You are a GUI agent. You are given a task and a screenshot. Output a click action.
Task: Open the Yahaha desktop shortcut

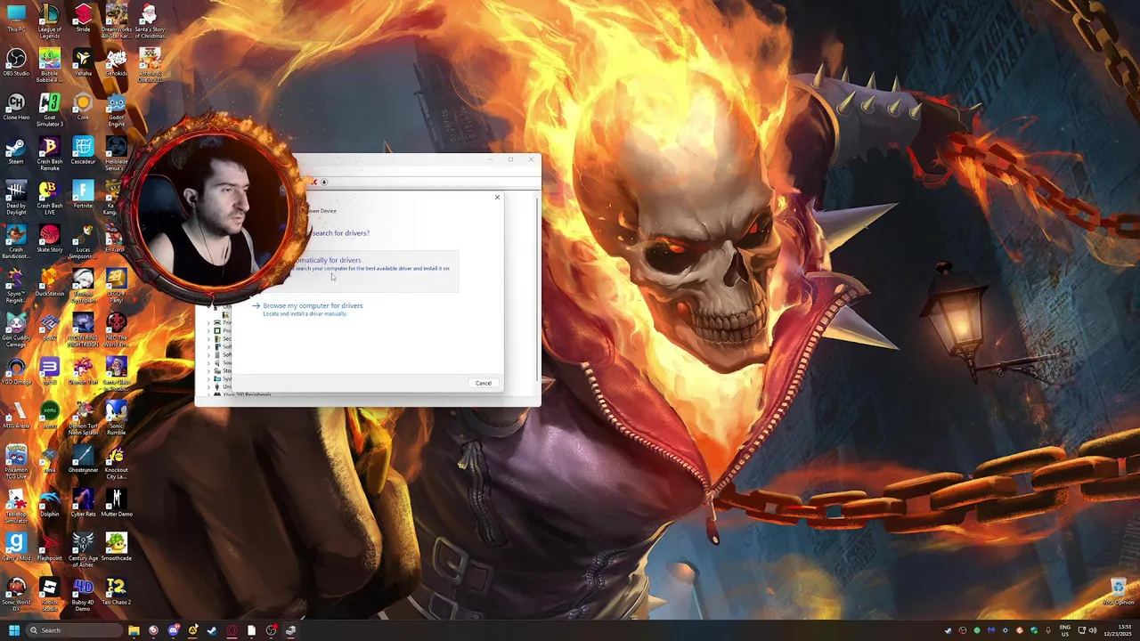(x=83, y=62)
